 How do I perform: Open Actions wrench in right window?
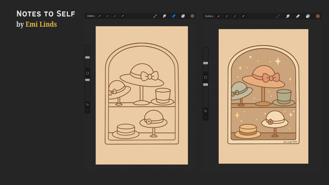(218, 16)
